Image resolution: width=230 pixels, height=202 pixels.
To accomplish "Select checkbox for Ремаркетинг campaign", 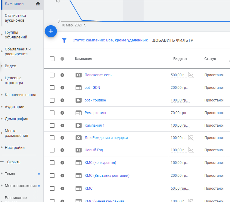I will 52,113.
